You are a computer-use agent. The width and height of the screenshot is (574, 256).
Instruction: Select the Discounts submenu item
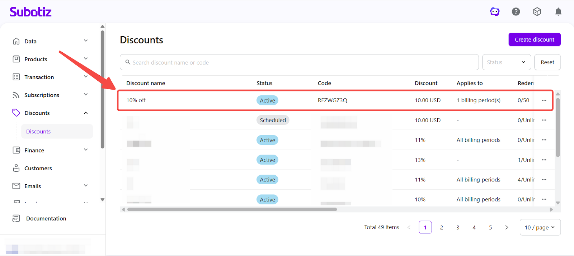click(38, 132)
